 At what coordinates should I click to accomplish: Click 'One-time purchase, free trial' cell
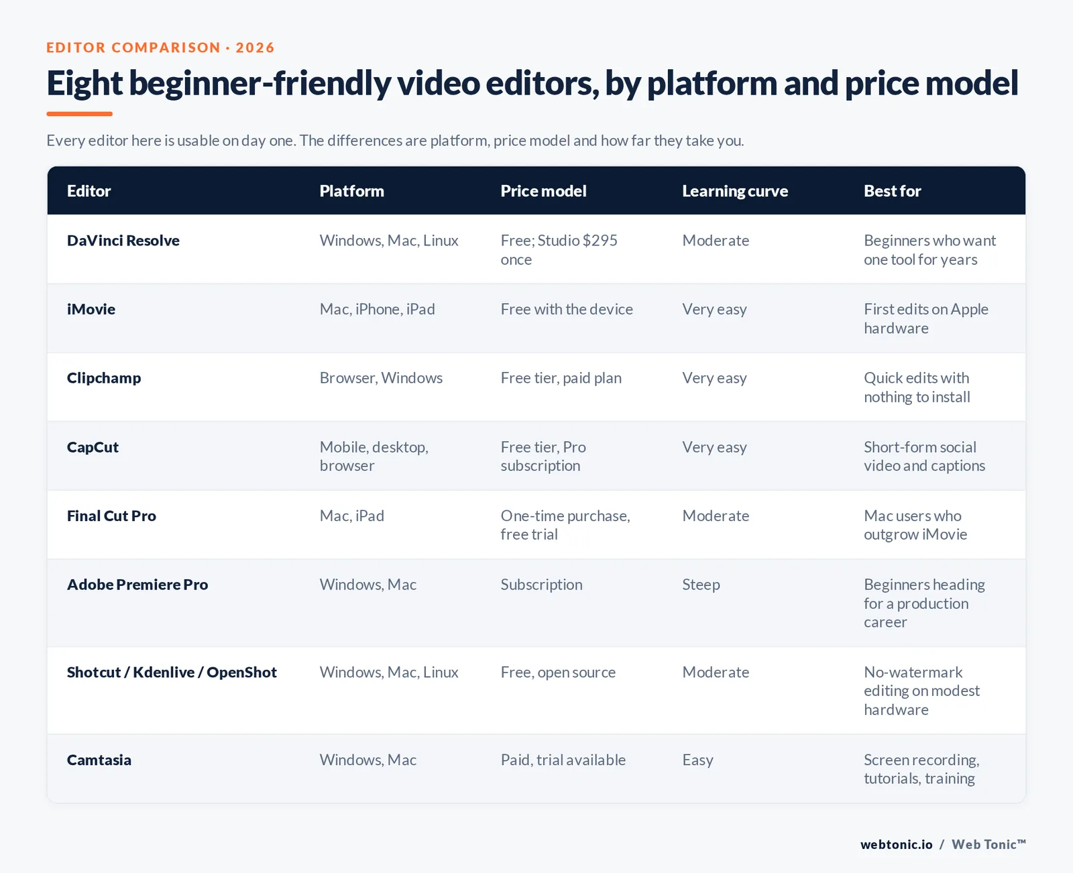565,525
